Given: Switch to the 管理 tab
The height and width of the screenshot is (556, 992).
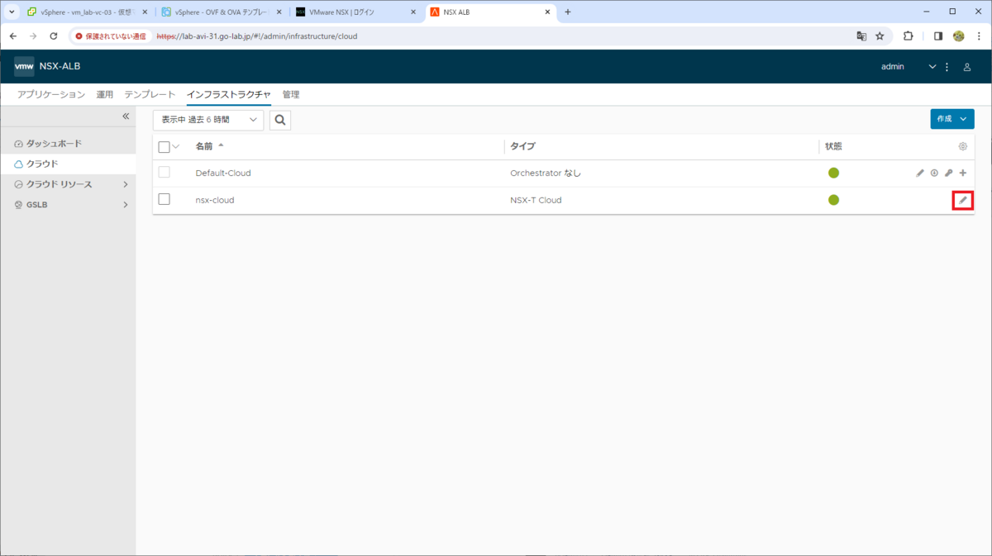Looking at the screenshot, I should [291, 94].
